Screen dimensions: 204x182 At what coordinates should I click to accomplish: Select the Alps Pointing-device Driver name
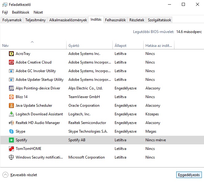point(38,88)
